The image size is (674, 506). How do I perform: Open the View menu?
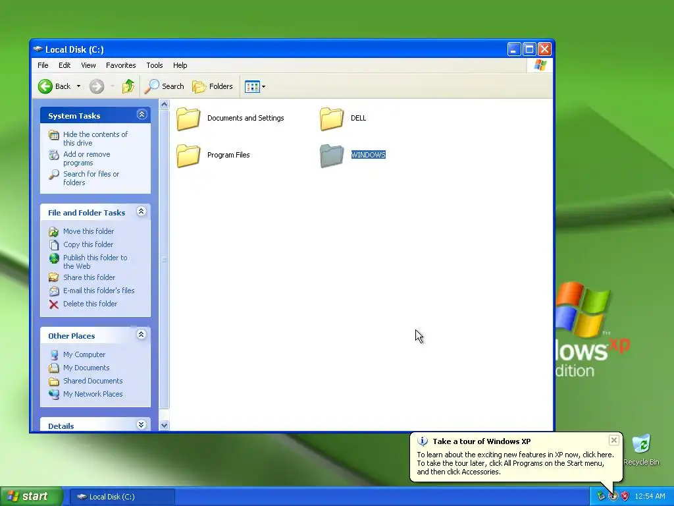point(88,65)
